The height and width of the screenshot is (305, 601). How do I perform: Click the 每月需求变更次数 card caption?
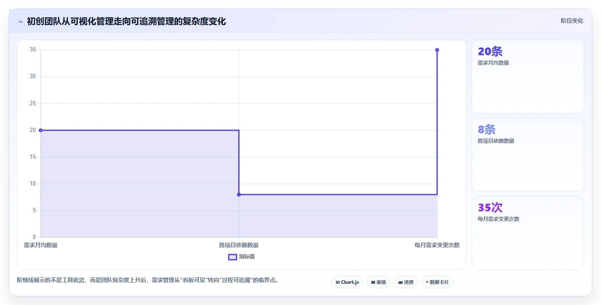[499, 219]
